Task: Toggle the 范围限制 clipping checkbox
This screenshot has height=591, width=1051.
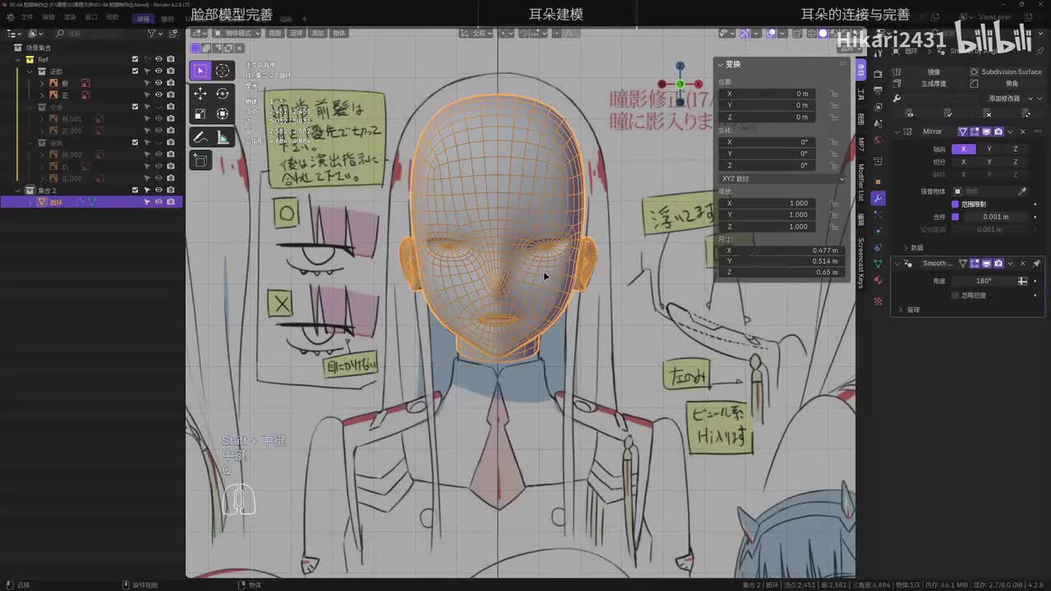Action: pyautogui.click(x=955, y=204)
